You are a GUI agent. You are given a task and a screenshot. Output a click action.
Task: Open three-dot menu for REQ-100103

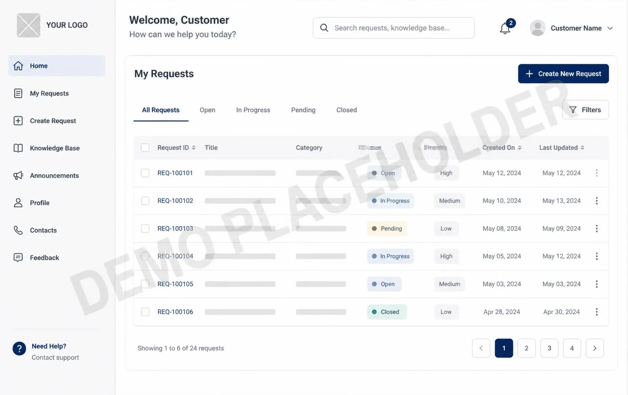597,228
